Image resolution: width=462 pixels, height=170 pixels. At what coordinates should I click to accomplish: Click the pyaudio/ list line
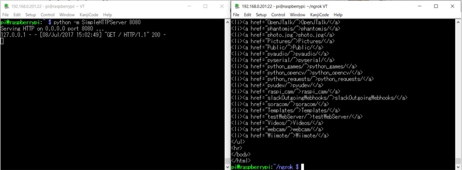280,54
